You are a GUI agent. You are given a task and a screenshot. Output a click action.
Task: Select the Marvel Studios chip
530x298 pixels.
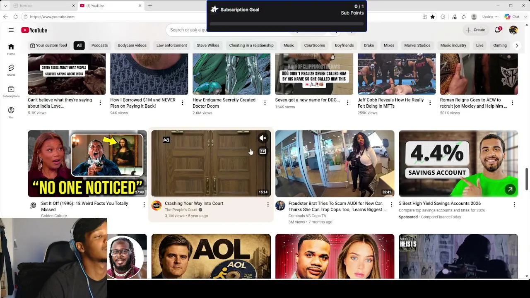click(x=417, y=46)
